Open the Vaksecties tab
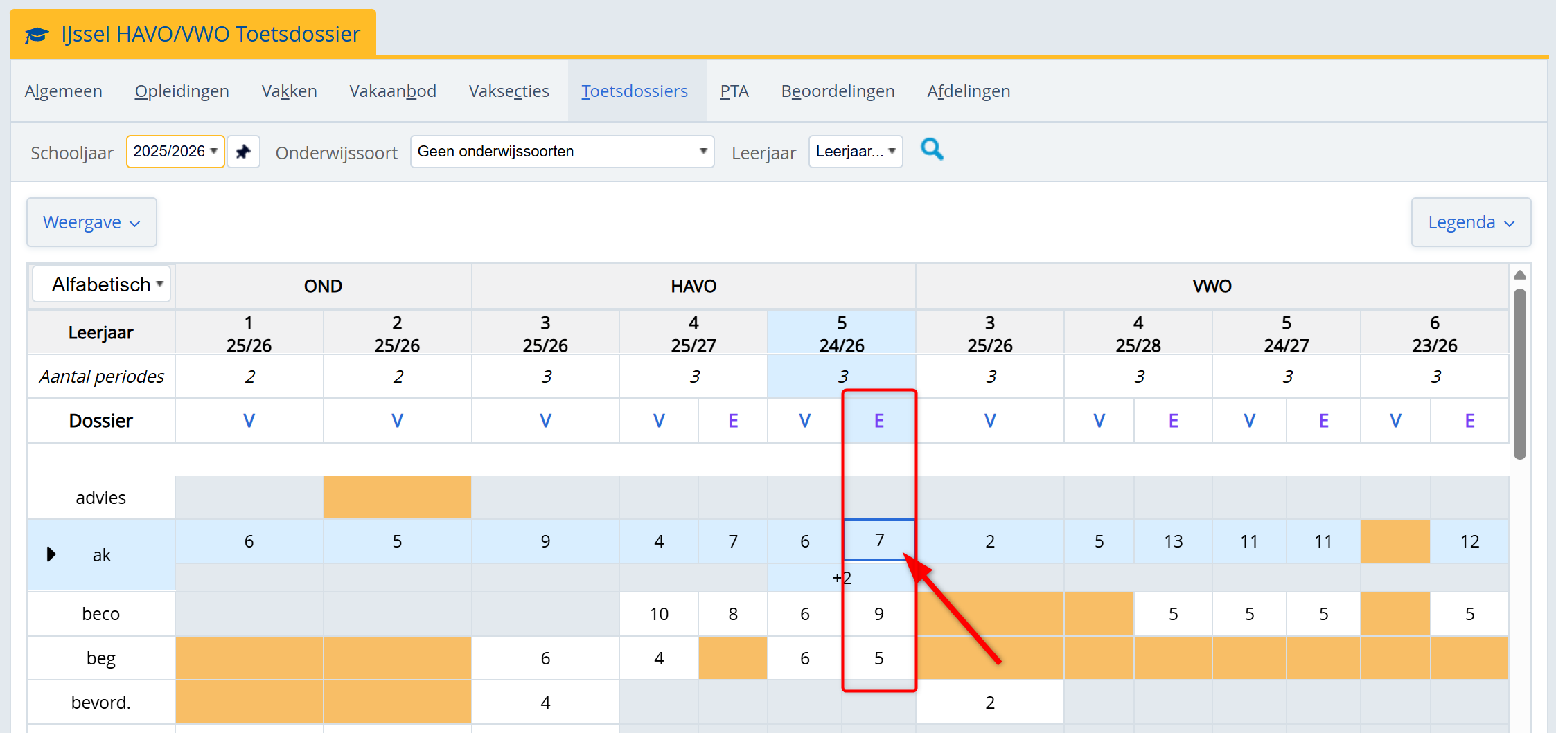The width and height of the screenshot is (1556, 733). (509, 91)
